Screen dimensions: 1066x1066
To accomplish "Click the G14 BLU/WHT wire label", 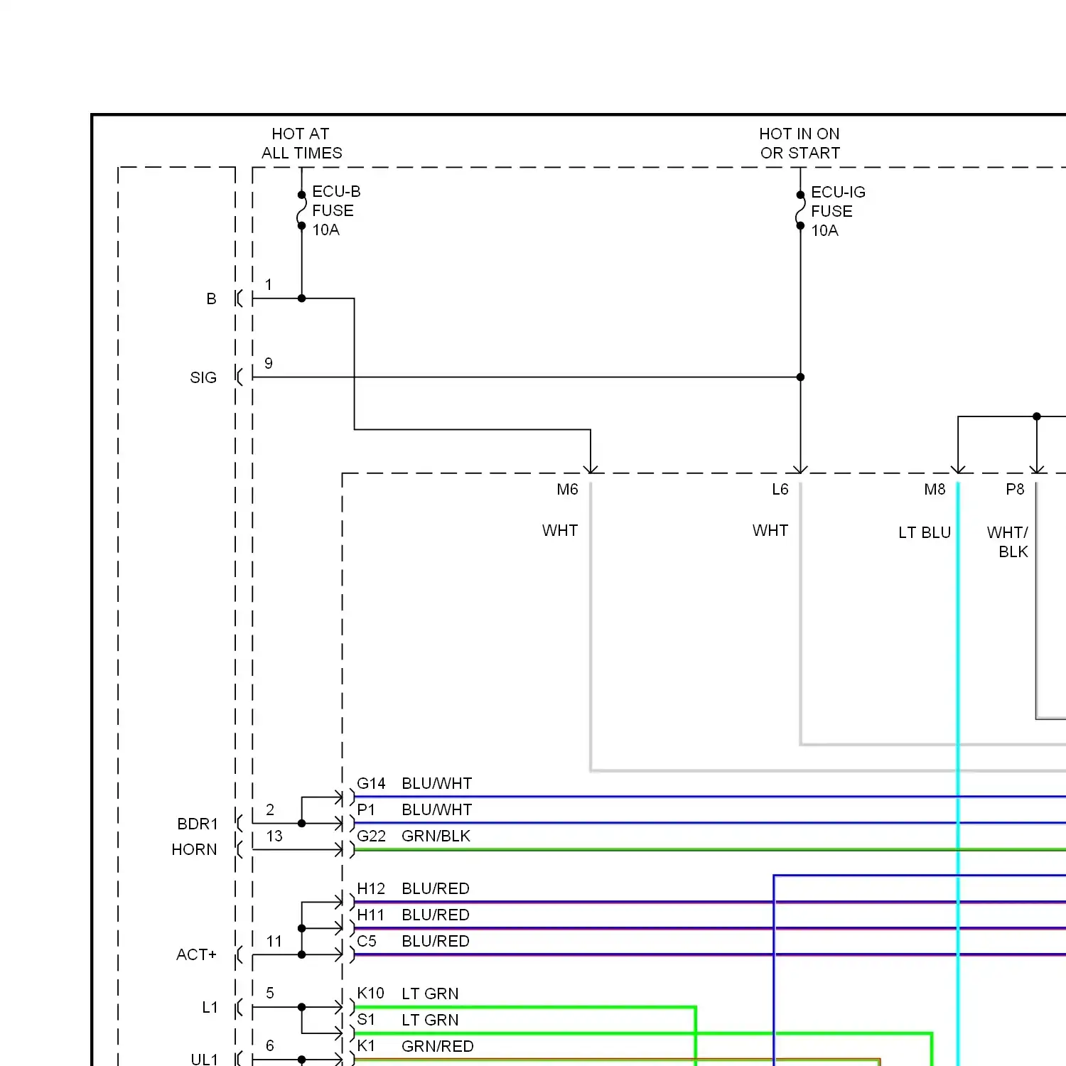I will click(414, 784).
